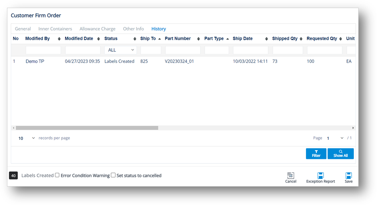Click the Ship To value 825
This screenshot has width=377, height=205.
coord(144,61)
